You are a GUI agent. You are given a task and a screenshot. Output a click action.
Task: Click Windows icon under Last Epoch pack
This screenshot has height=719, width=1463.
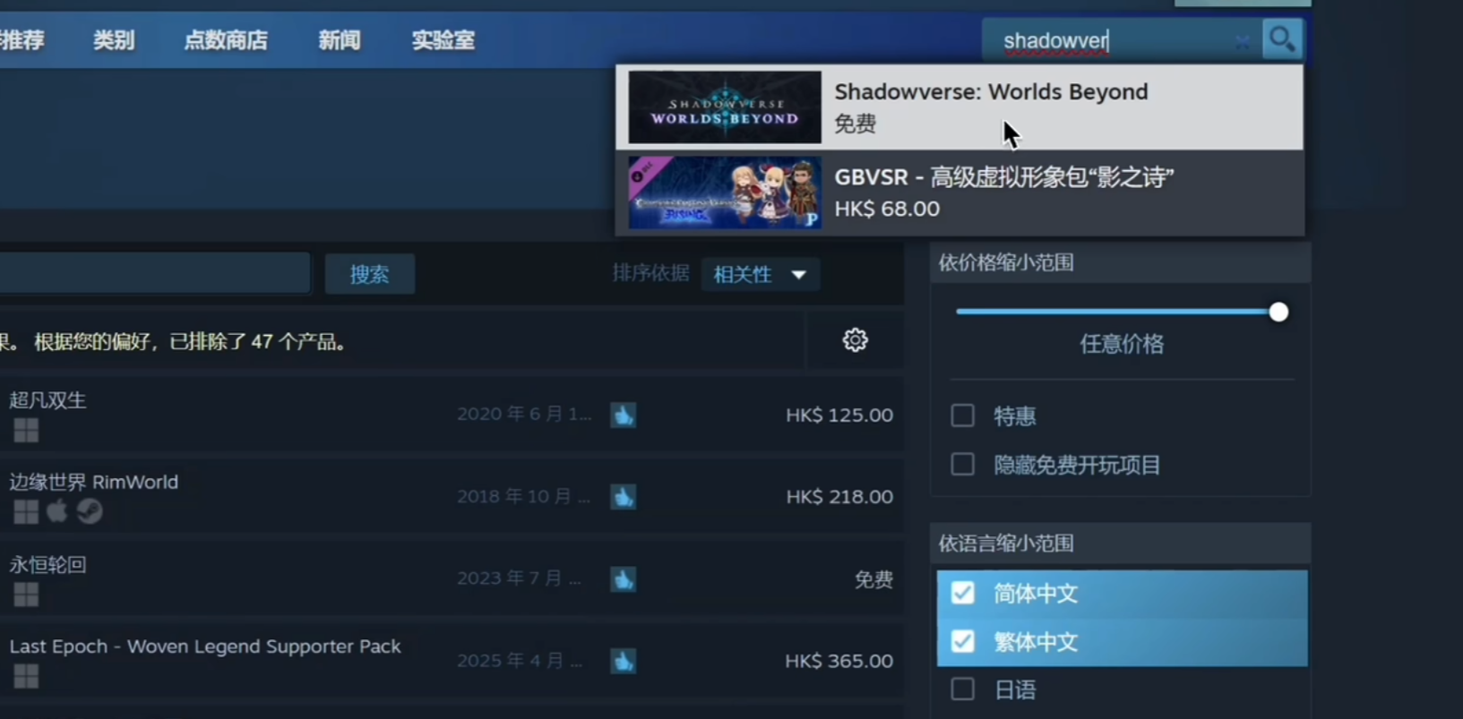click(x=26, y=676)
